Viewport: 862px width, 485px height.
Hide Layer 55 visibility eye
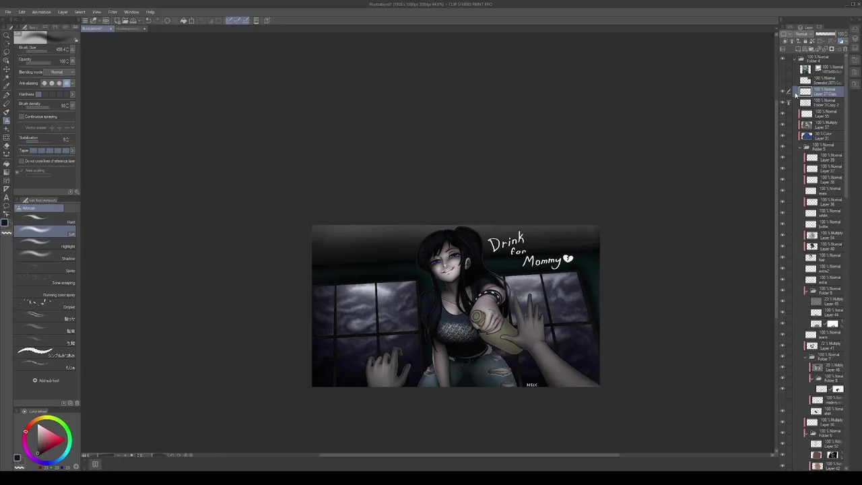[783, 113]
